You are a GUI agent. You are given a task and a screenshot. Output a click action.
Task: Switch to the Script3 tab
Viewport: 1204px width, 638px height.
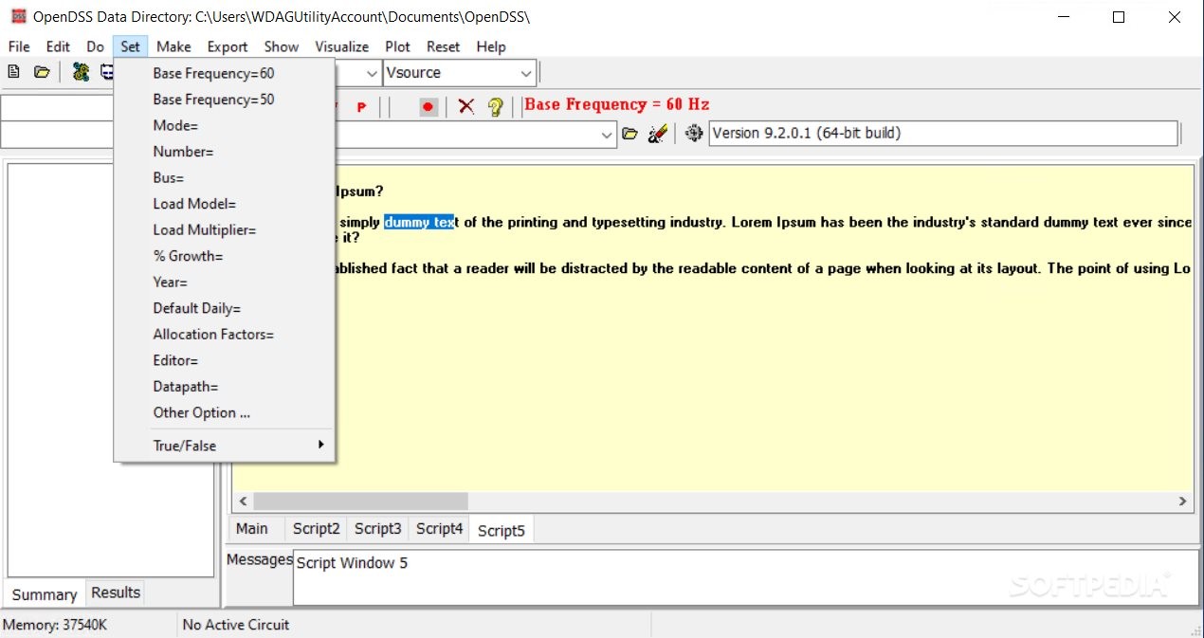[377, 529]
